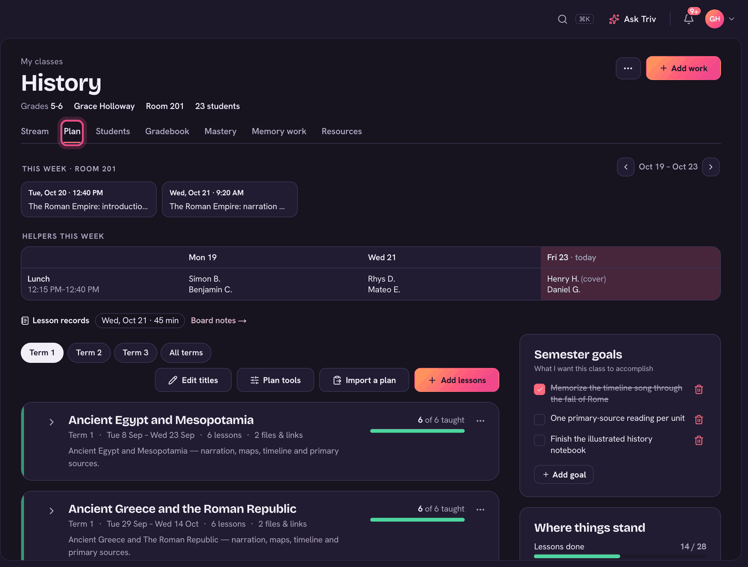
Task: Click the Edit titles pencil button
Action: click(193, 380)
